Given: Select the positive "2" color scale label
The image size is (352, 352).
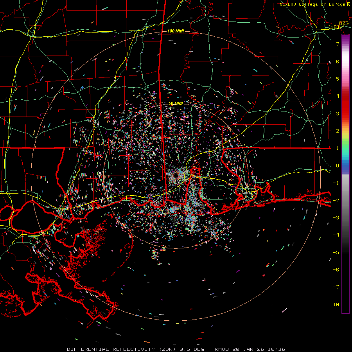Looking at the screenshot, I should click(x=338, y=131).
